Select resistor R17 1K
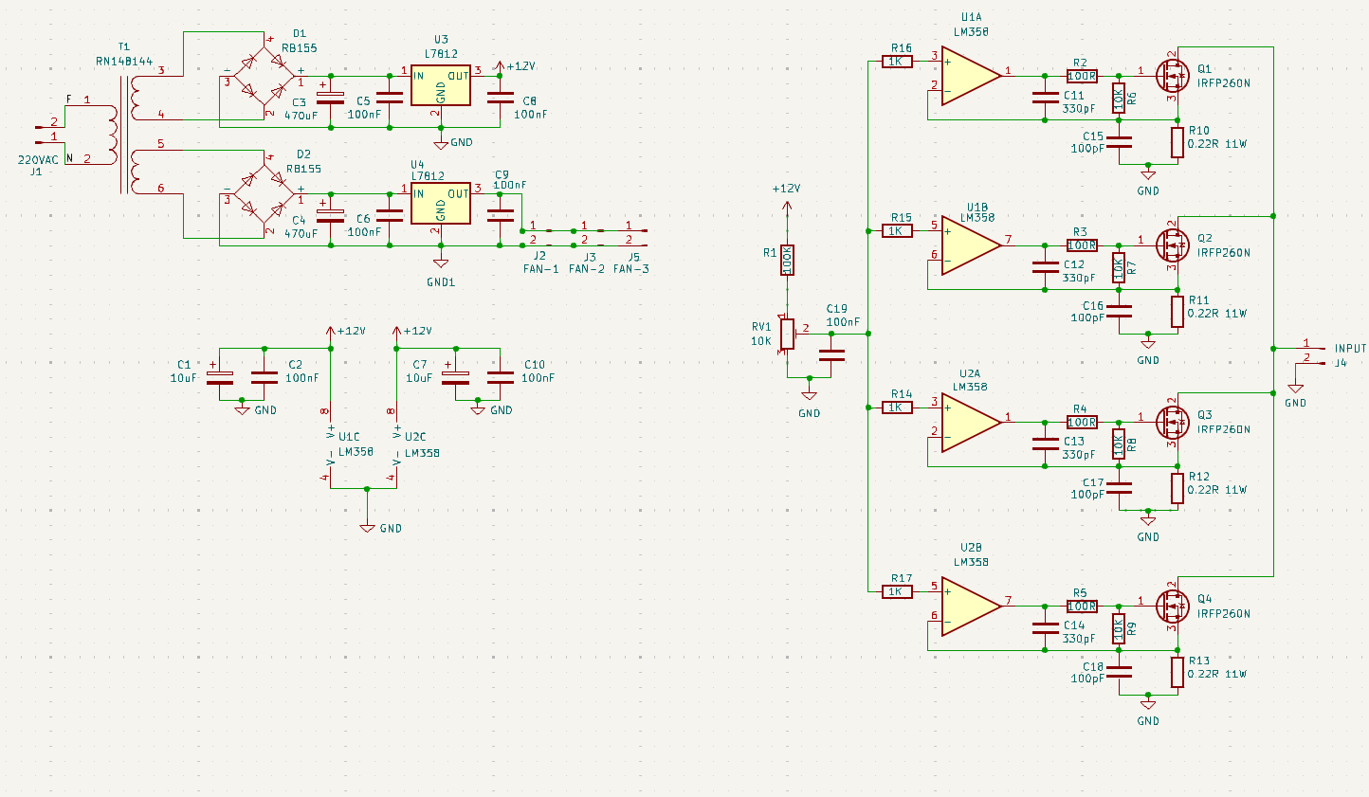1369x797 pixels. coord(897,591)
